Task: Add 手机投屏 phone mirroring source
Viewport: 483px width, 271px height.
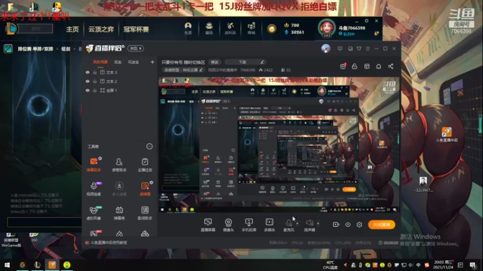Action: click(x=249, y=225)
